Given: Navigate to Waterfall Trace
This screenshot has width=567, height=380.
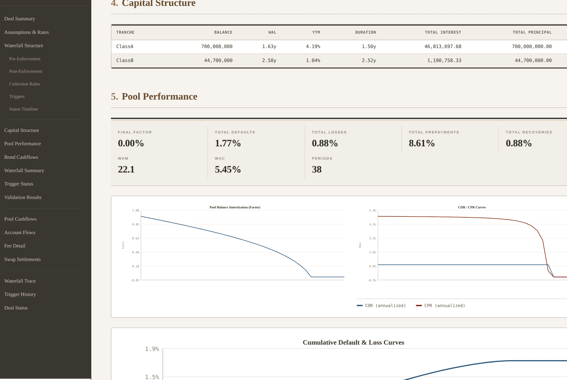Looking at the screenshot, I should (x=20, y=281).
